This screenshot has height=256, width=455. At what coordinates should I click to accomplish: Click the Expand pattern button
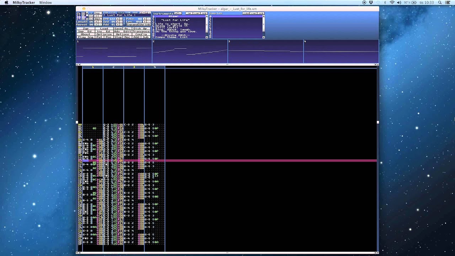132,25
